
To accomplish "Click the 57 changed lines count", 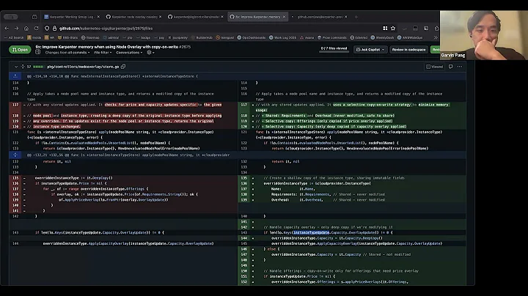I will coord(29,67).
